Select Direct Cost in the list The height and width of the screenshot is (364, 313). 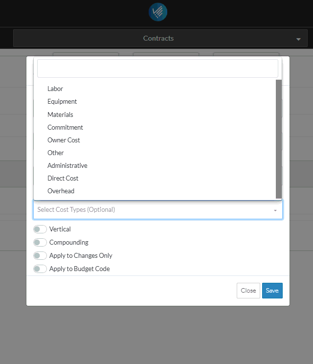(63, 178)
